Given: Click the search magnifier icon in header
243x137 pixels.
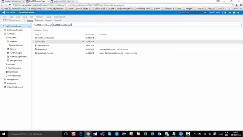Looking at the screenshot, I should tap(205, 13).
